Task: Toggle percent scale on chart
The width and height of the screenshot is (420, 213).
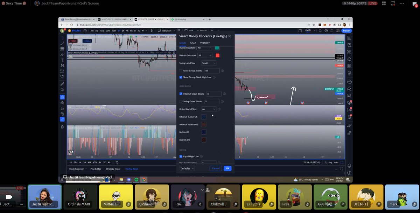Action: (x=325, y=162)
